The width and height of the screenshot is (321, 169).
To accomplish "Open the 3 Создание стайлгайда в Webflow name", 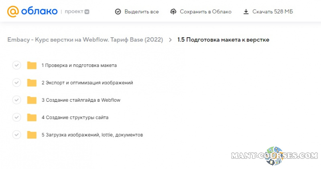I will 81,100.
